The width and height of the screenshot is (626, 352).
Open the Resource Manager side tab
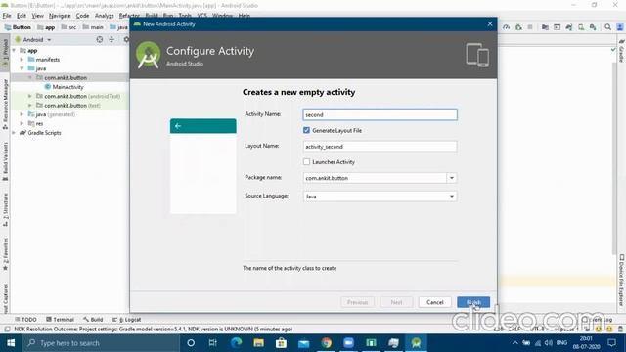click(x=5, y=105)
